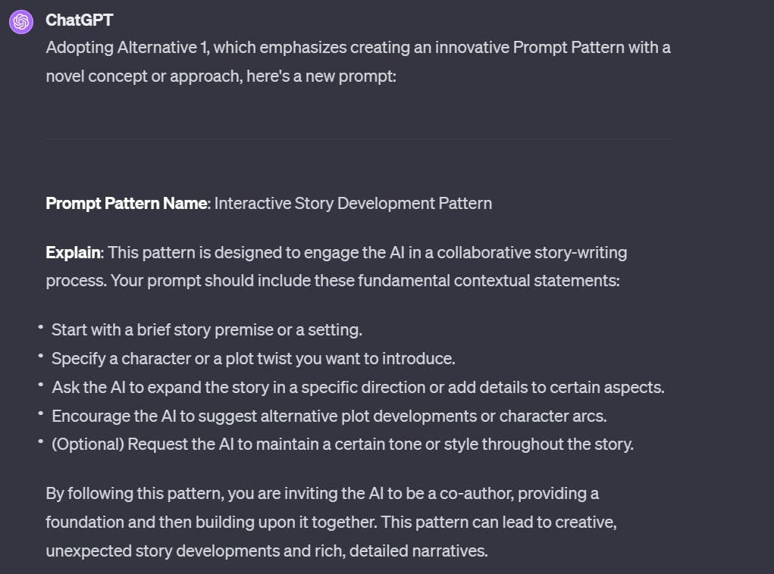The width and height of the screenshot is (774, 574).
Task: Click the 'Adopting Alternative 1' opening line
Action: (358, 48)
